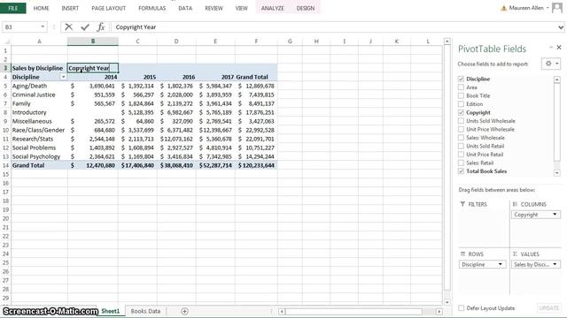Select the Sheet1 sheet tab
This screenshot has height=318, width=567.
tap(110, 311)
